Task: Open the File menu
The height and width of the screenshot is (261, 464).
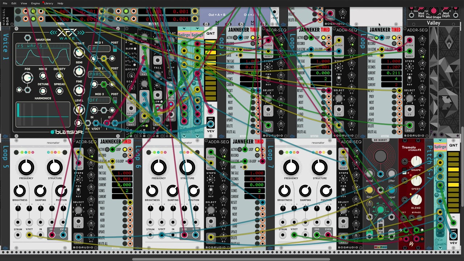Action: point(5,3)
